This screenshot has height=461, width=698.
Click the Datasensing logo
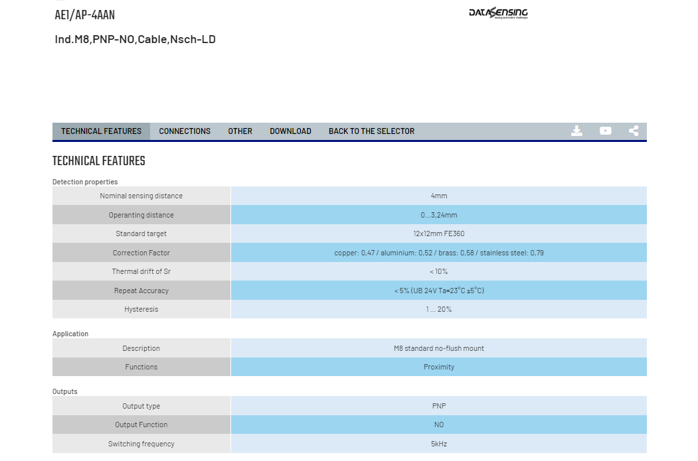[x=498, y=13]
